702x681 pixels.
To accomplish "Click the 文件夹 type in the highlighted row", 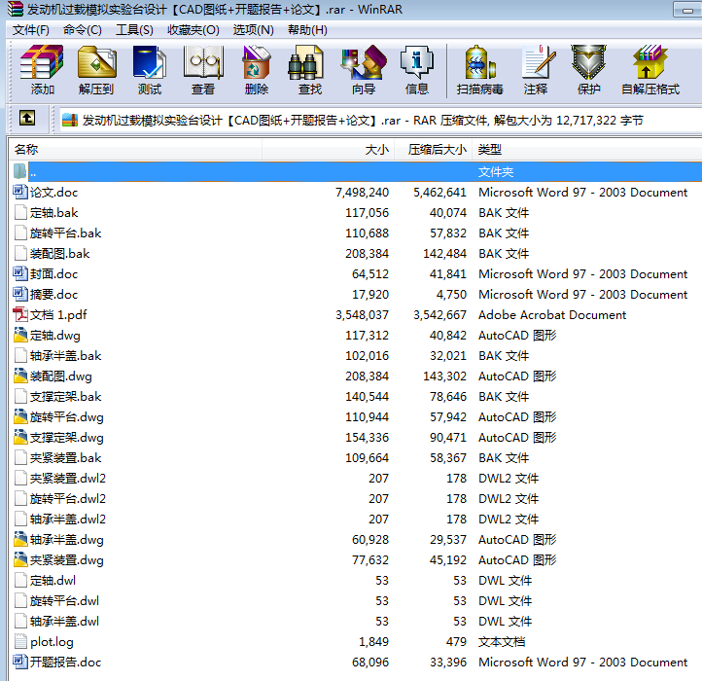I will (495, 171).
